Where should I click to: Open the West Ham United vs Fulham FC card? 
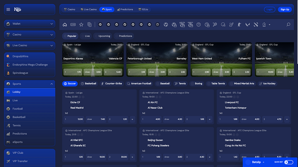[222, 59]
